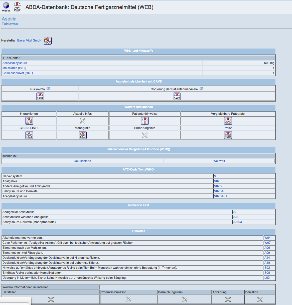Click the Aspirin product title
The height and width of the screenshot is (305, 292).
coord(9,19)
